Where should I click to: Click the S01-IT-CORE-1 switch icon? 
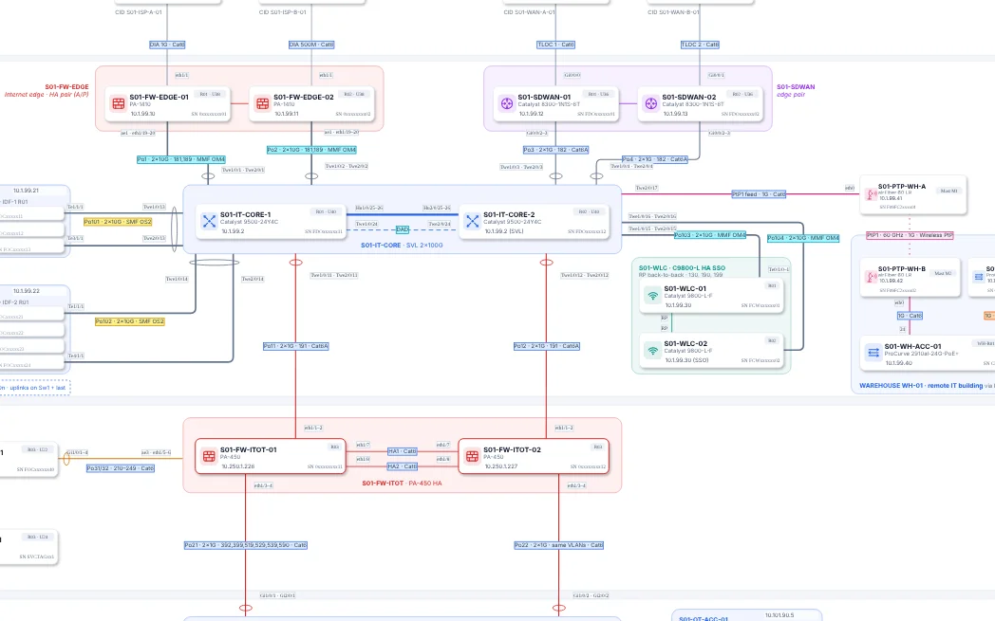pyautogui.click(x=210, y=221)
